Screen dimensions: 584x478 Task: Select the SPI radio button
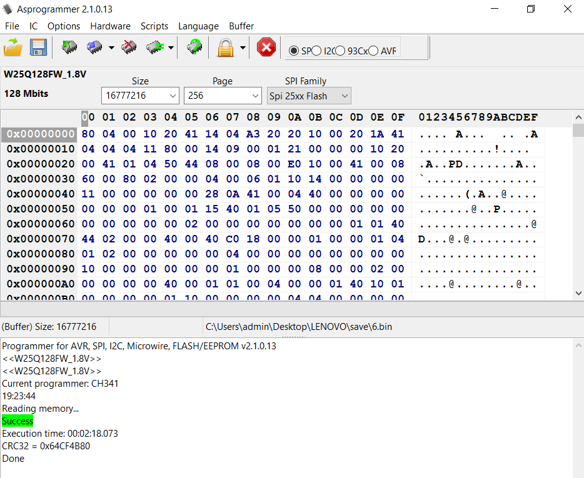[x=294, y=51]
